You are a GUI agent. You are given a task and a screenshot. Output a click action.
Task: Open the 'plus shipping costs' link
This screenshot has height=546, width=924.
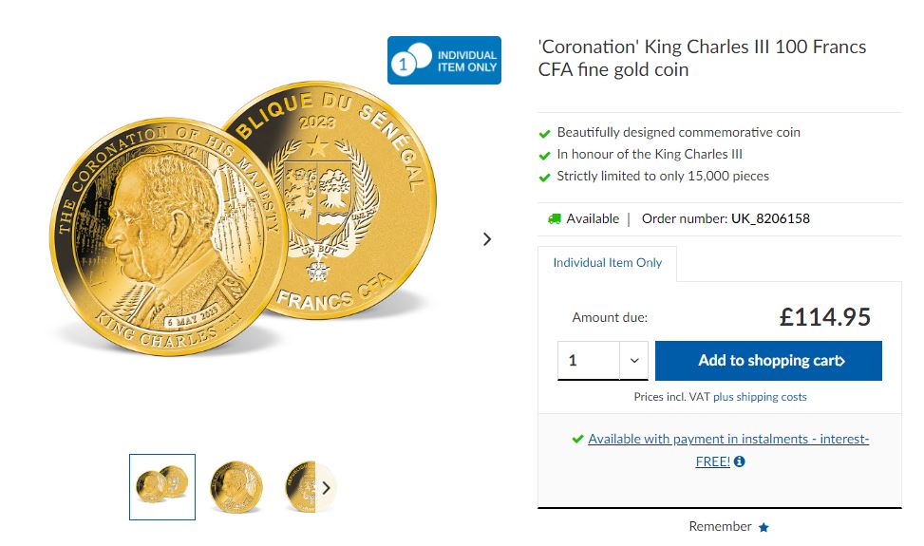[760, 397]
